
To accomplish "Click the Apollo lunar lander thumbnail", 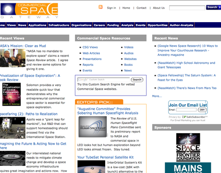I will (12, 128).
